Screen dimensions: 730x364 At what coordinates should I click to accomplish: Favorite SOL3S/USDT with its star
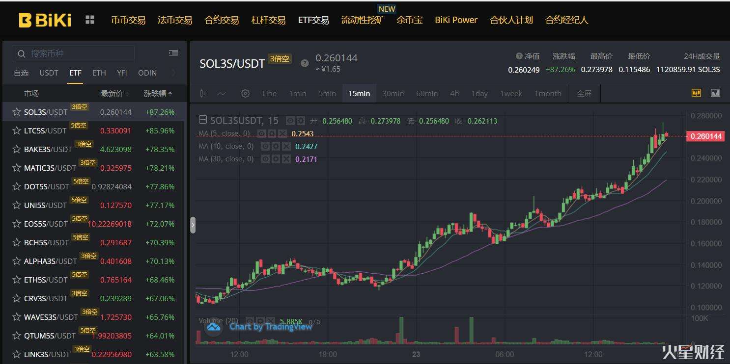pos(17,112)
